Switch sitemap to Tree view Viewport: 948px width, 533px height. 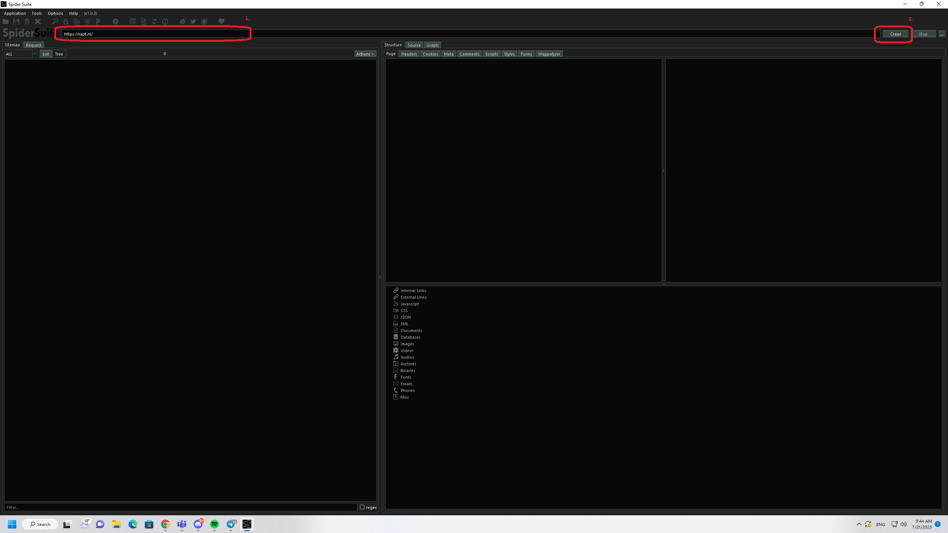(x=59, y=54)
